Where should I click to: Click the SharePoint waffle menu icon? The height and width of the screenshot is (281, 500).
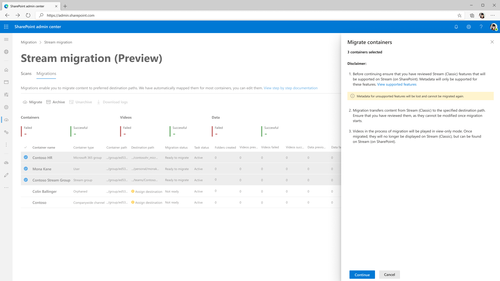coord(6,27)
